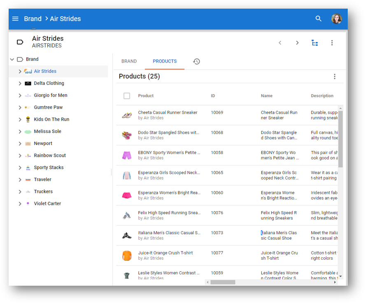Image resolution: width=365 pixels, height=303 pixels.
Task: Expand the Melissa Sole tree node
Action: (20, 132)
